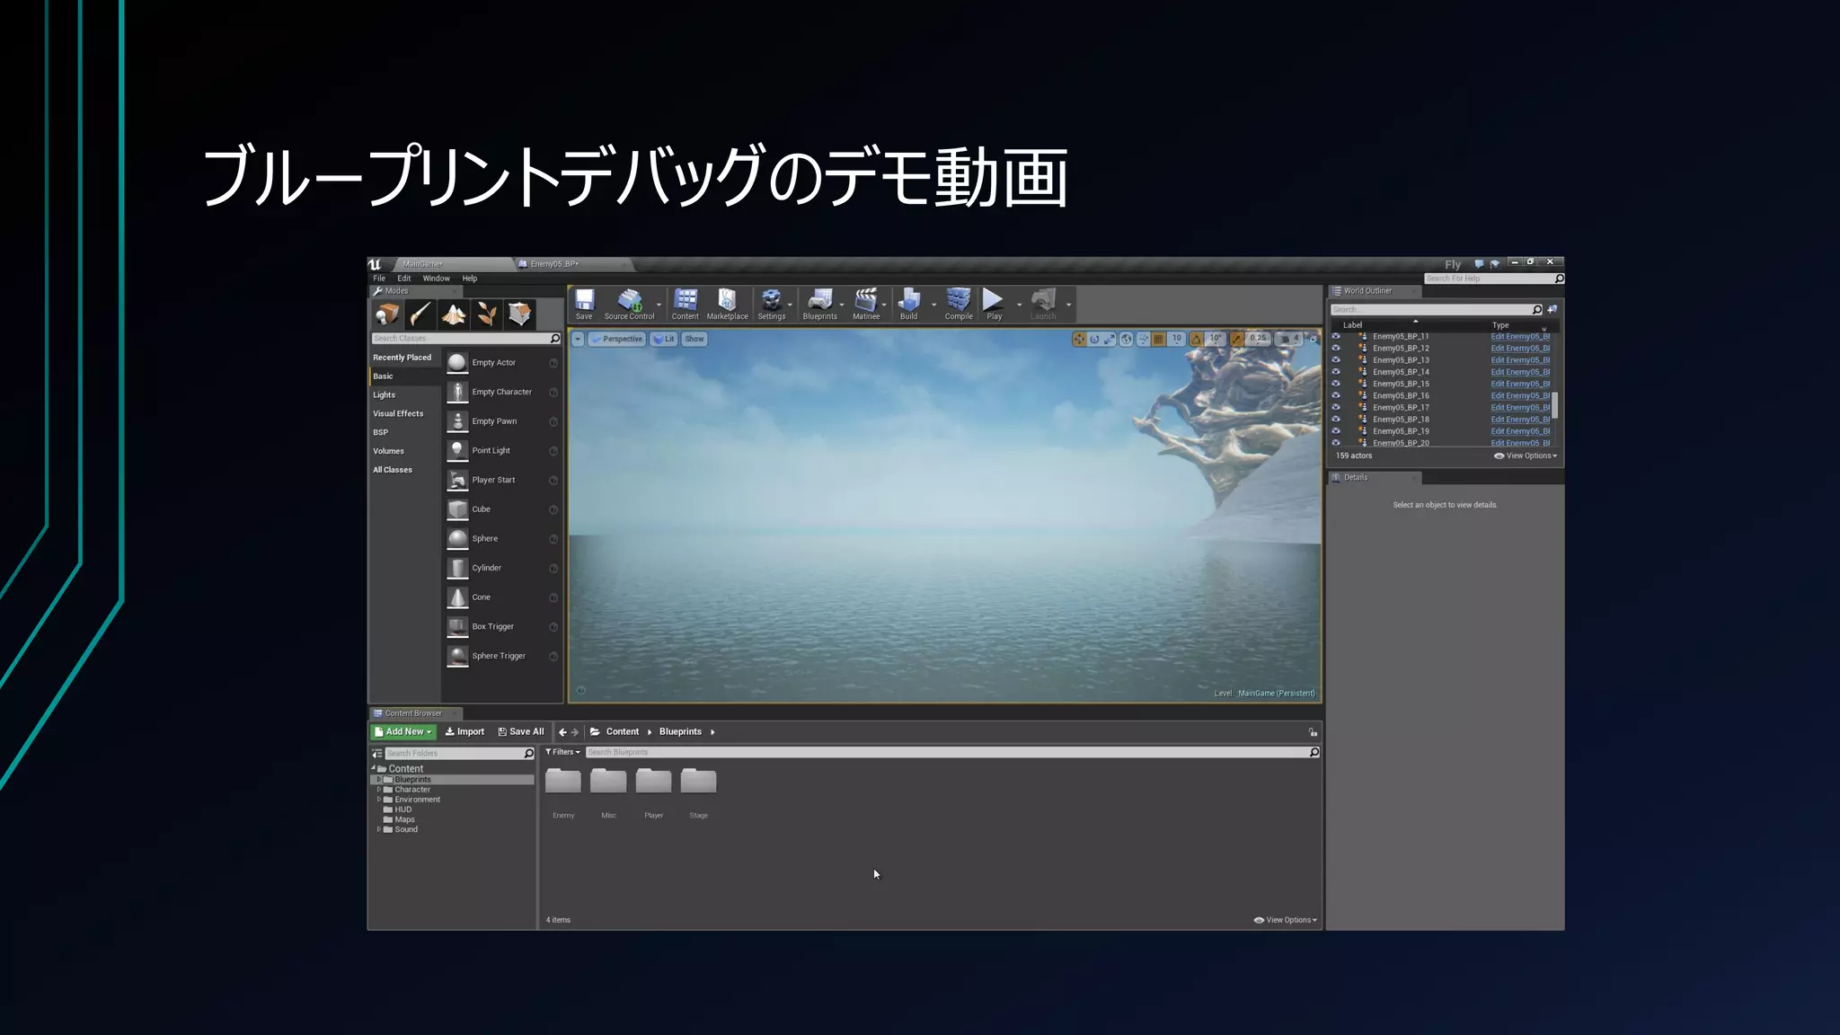The image size is (1840, 1035).
Task: Adjust the camera speed setting showing 4
Action: (1289, 339)
